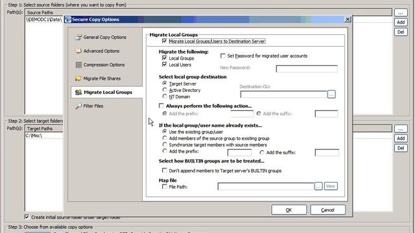Click the Map file path input field
Viewport: 415px width, 233px height.
point(266,186)
